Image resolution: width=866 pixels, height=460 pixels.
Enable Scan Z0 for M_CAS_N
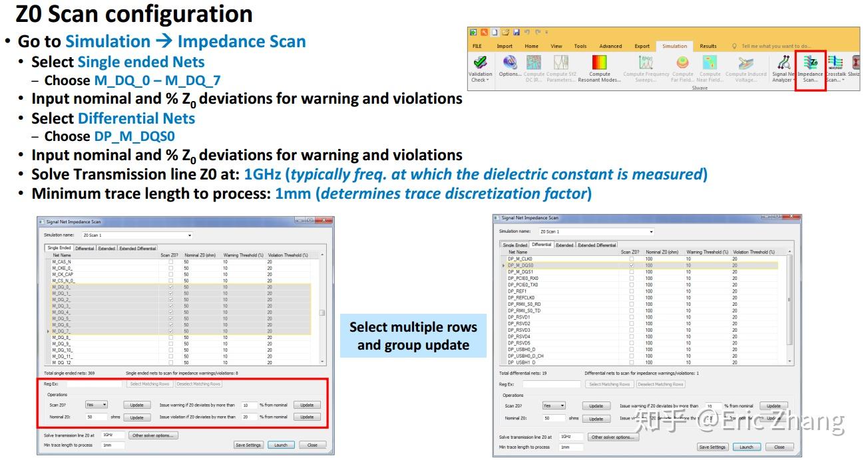171,262
